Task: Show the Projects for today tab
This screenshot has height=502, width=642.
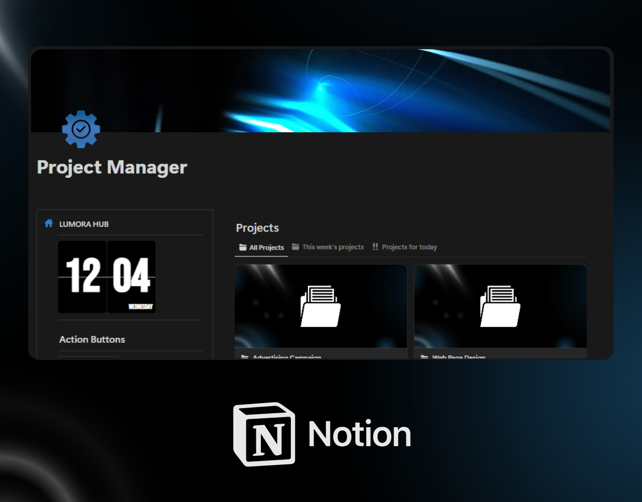Action: pyautogui.click(x=405, y=247)
